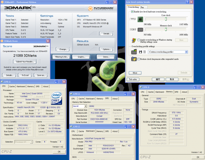Click memory clock value field 1126.0
Image resolution: width=205 pixels, height=160 pixels.
click(133, 29)
